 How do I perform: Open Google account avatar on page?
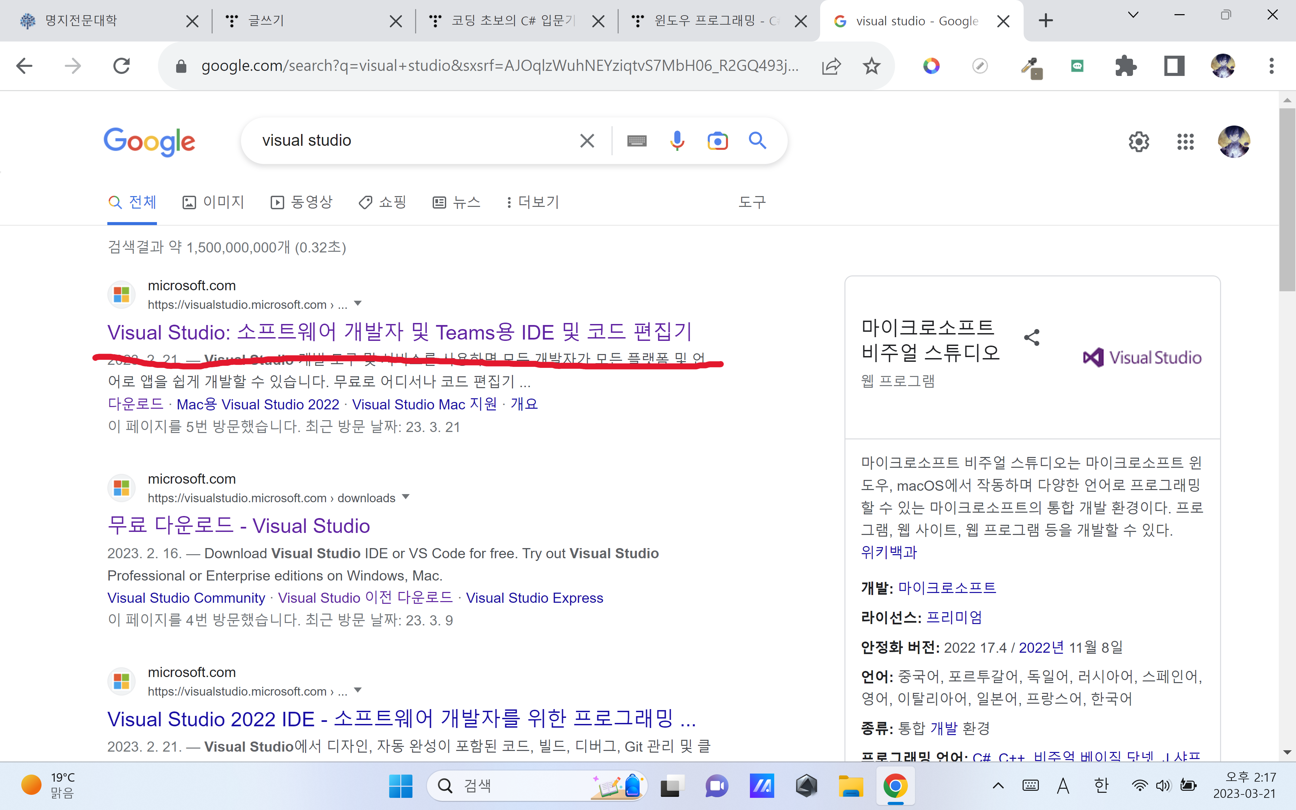coord(1234,141)
